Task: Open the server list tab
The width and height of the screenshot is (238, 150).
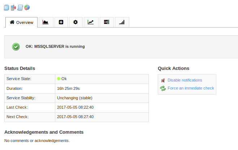Action: point(107,22)
